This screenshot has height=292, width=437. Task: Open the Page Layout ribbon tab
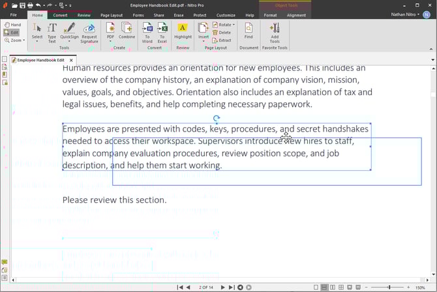tap(111, 15)
